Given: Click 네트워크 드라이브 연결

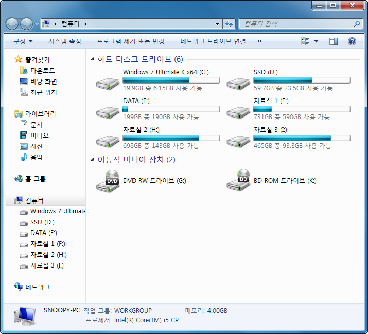Looking at the screenshot, I should 213,41.
